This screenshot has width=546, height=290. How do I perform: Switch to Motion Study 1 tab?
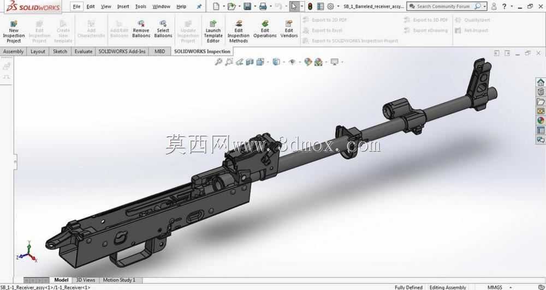tap(119, 280)
